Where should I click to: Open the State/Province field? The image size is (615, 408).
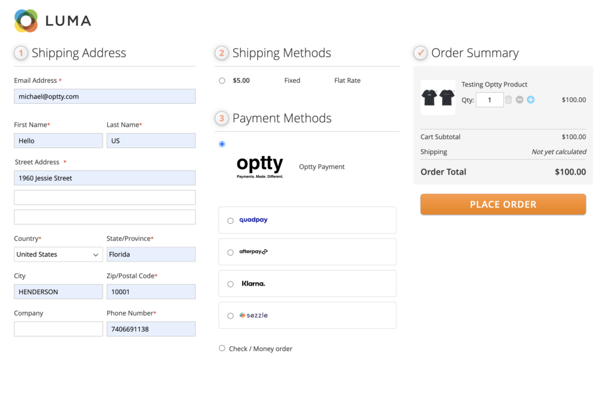pos(151,254)
